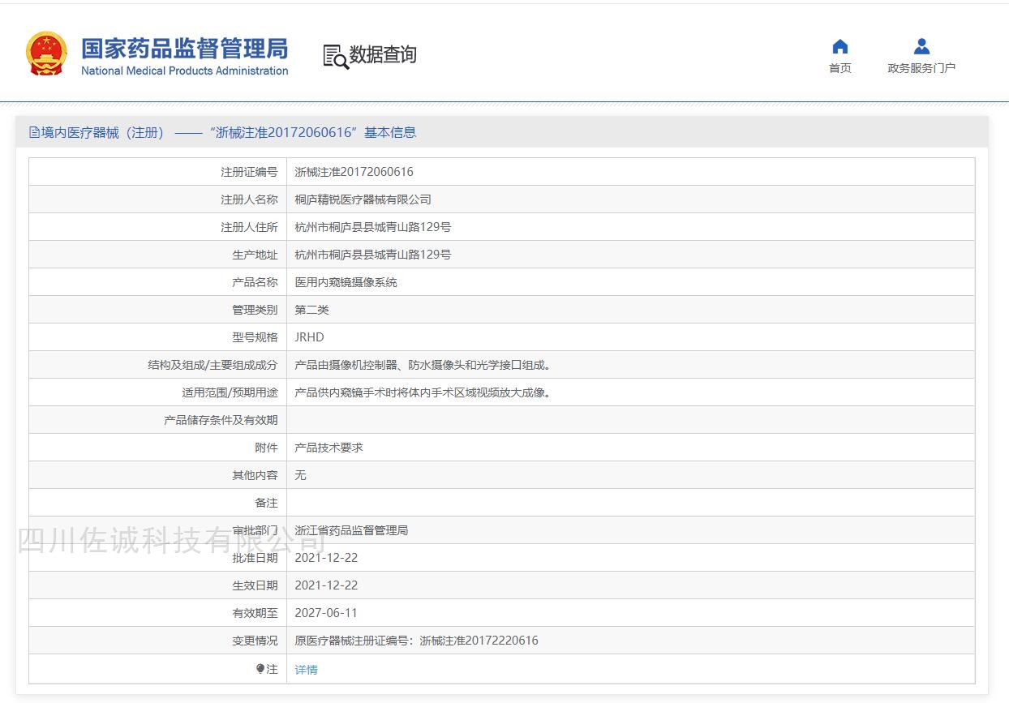Click date value in 批准日期 row

(326, 558)
